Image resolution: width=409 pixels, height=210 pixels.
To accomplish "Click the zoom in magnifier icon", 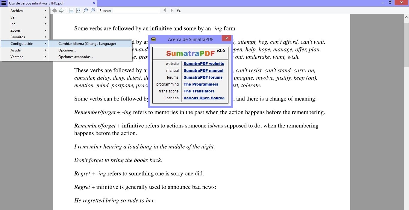I will coord(93,10).
